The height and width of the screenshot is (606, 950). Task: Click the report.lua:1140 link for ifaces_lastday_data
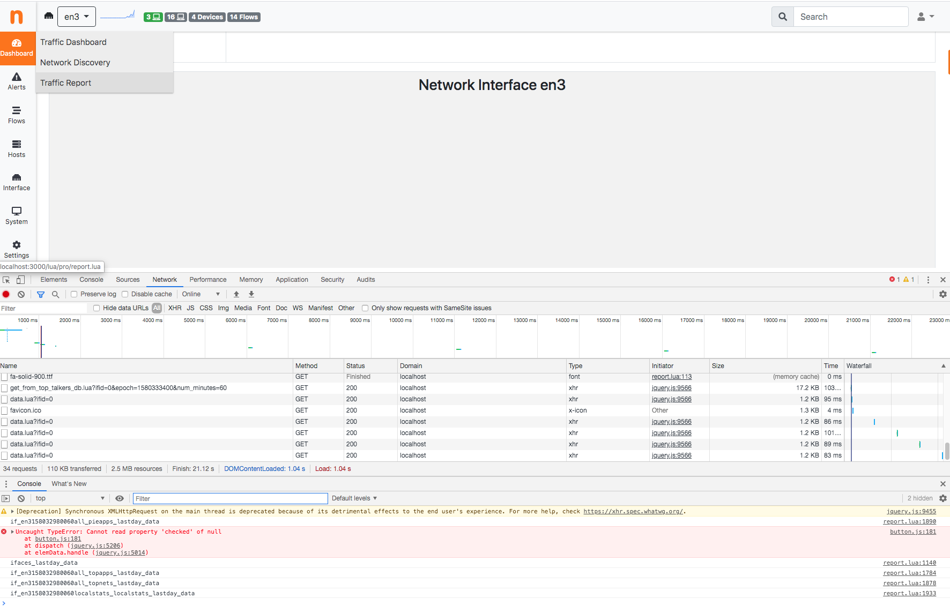click(x=909, y=563)
